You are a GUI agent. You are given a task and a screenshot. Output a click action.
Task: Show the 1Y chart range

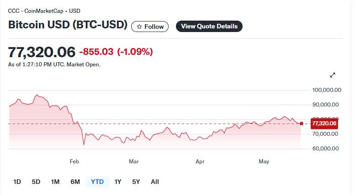pos(118,182)
